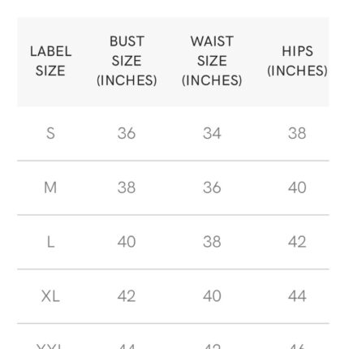Click bust value 40 in L row
This screenshot has height=349, width=349.
pyautogui.click(x=127, y=242)
